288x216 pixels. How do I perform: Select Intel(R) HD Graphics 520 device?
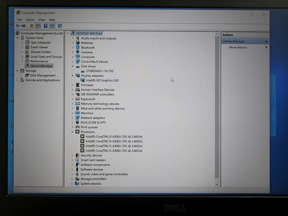pos(102,80)
